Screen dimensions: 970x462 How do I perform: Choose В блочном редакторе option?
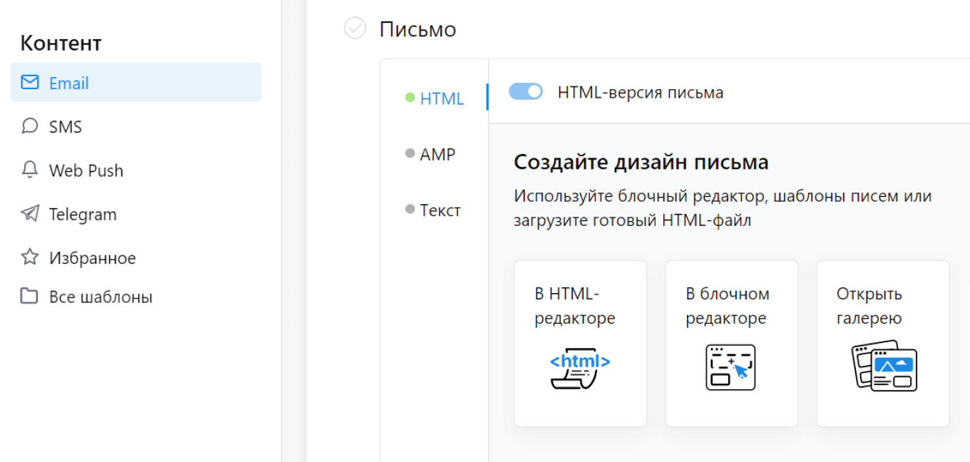tap(731, 342)
